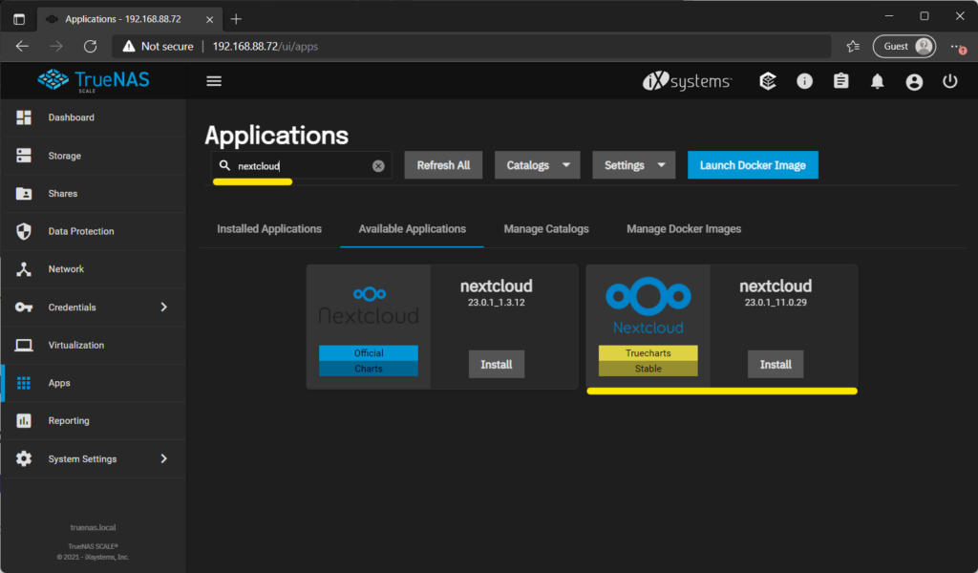Click version text 23.0.1_1.3.12
978x573 pixels.
coord(497,303)
